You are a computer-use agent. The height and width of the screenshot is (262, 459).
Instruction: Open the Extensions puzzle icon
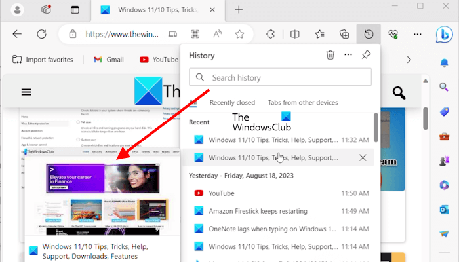(x=270, y=34)
